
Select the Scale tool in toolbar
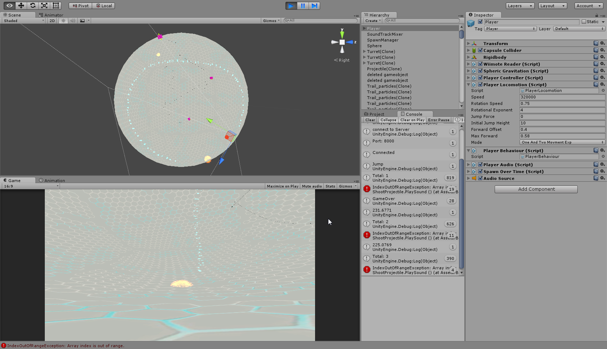44,5
